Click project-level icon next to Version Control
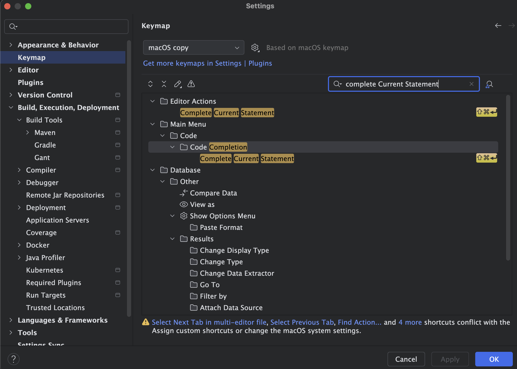517x369 pixels. [x=118, y=95]
